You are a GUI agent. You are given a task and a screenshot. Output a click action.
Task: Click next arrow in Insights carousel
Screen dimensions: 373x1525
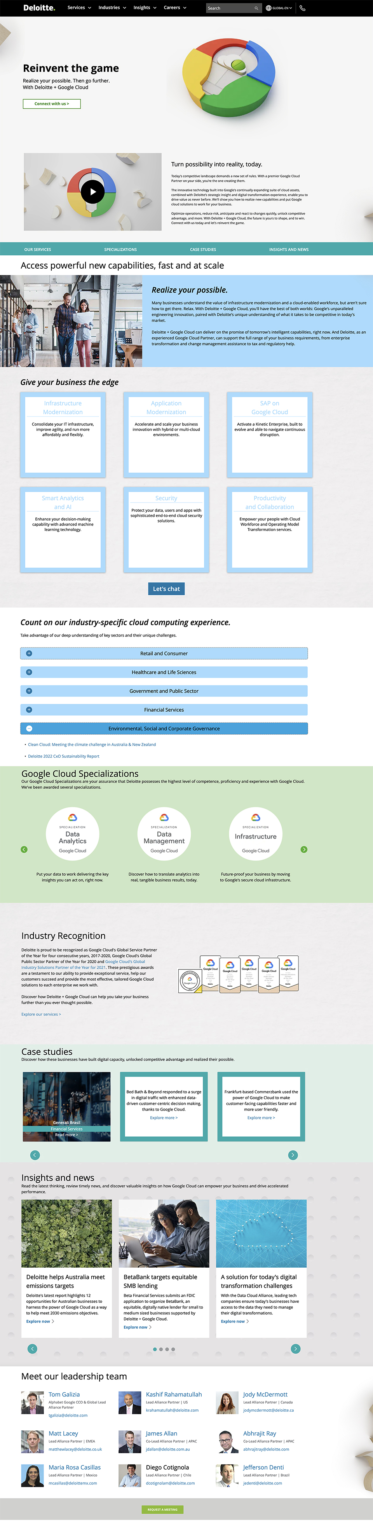click(296, 1349)
